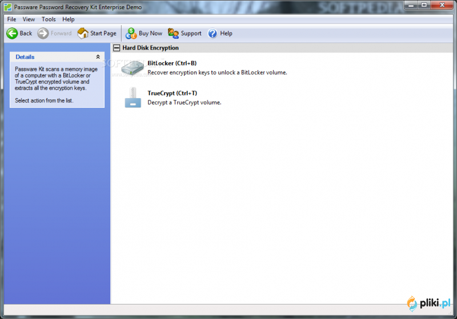Click the Support people icon
The width and height of the screenshot is (457, 319).
point(174,34)
